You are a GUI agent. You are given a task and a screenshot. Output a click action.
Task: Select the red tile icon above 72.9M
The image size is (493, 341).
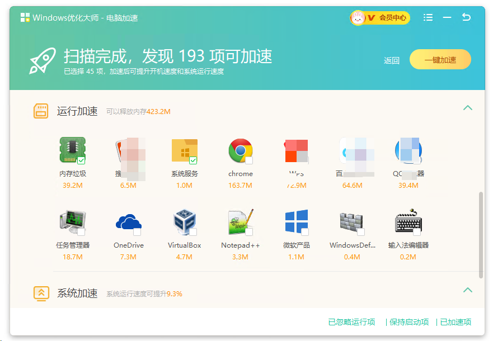coord(296,151)
